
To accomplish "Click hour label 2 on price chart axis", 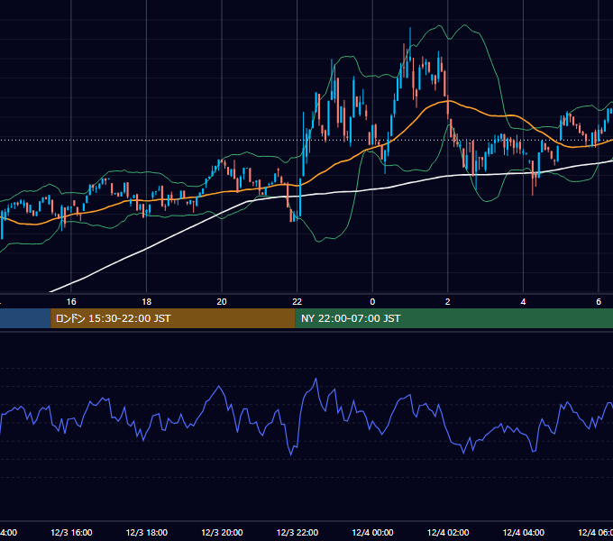I will (448, 302).
